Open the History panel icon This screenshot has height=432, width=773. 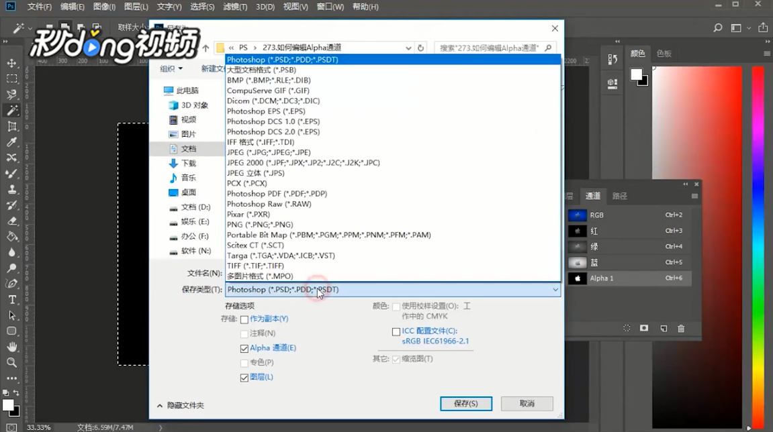point(612,60)
